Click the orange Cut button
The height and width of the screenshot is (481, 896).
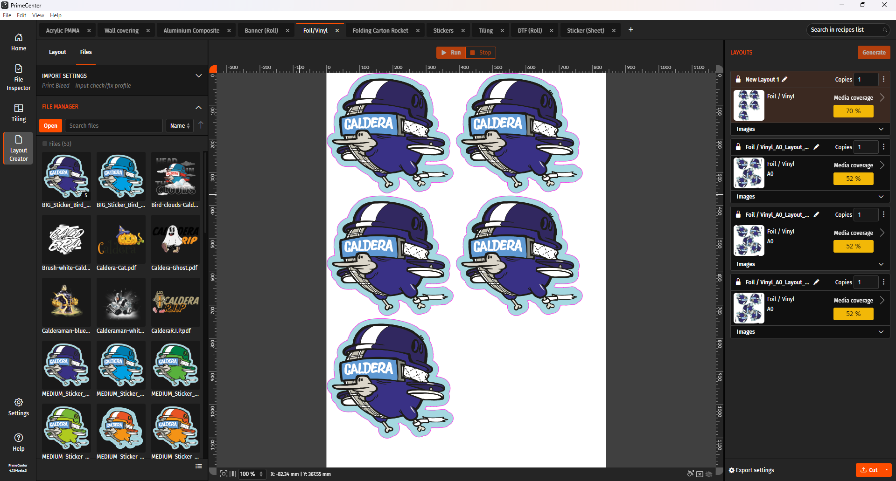coord(869,470)
